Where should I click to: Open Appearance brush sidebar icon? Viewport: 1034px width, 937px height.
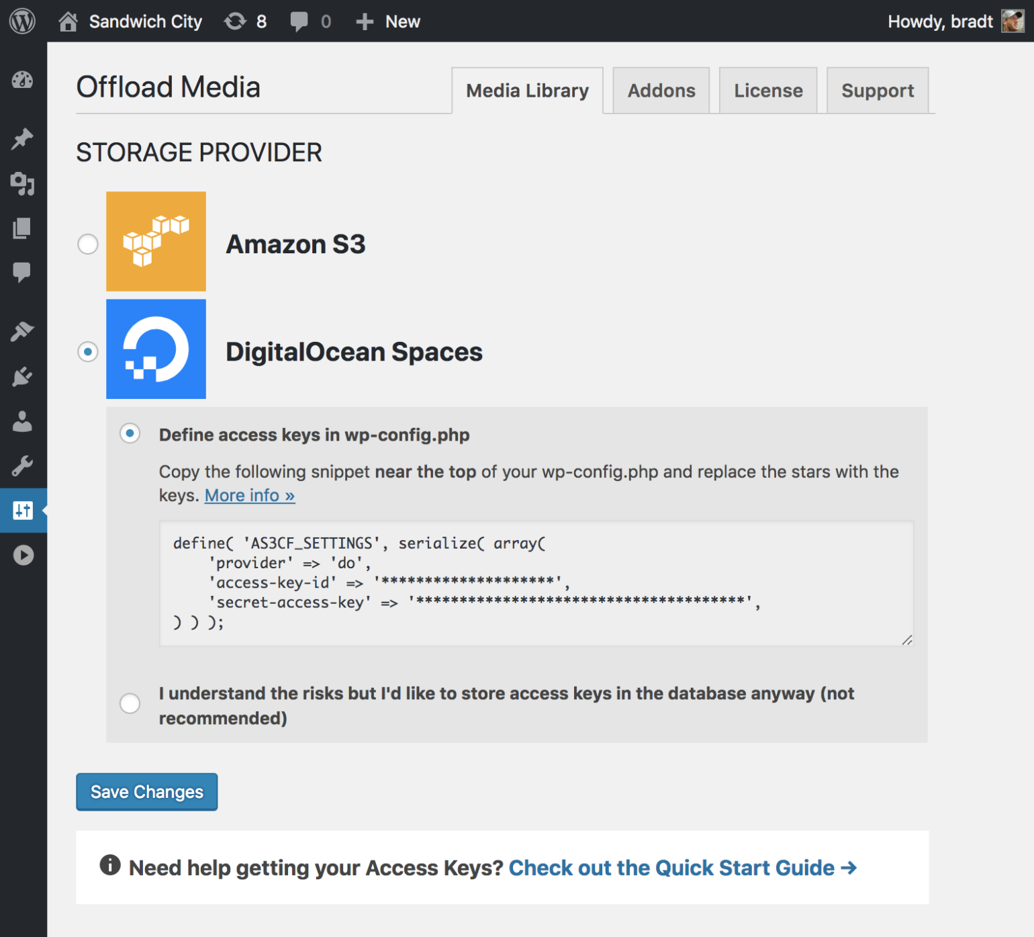[x=23, y=331]
